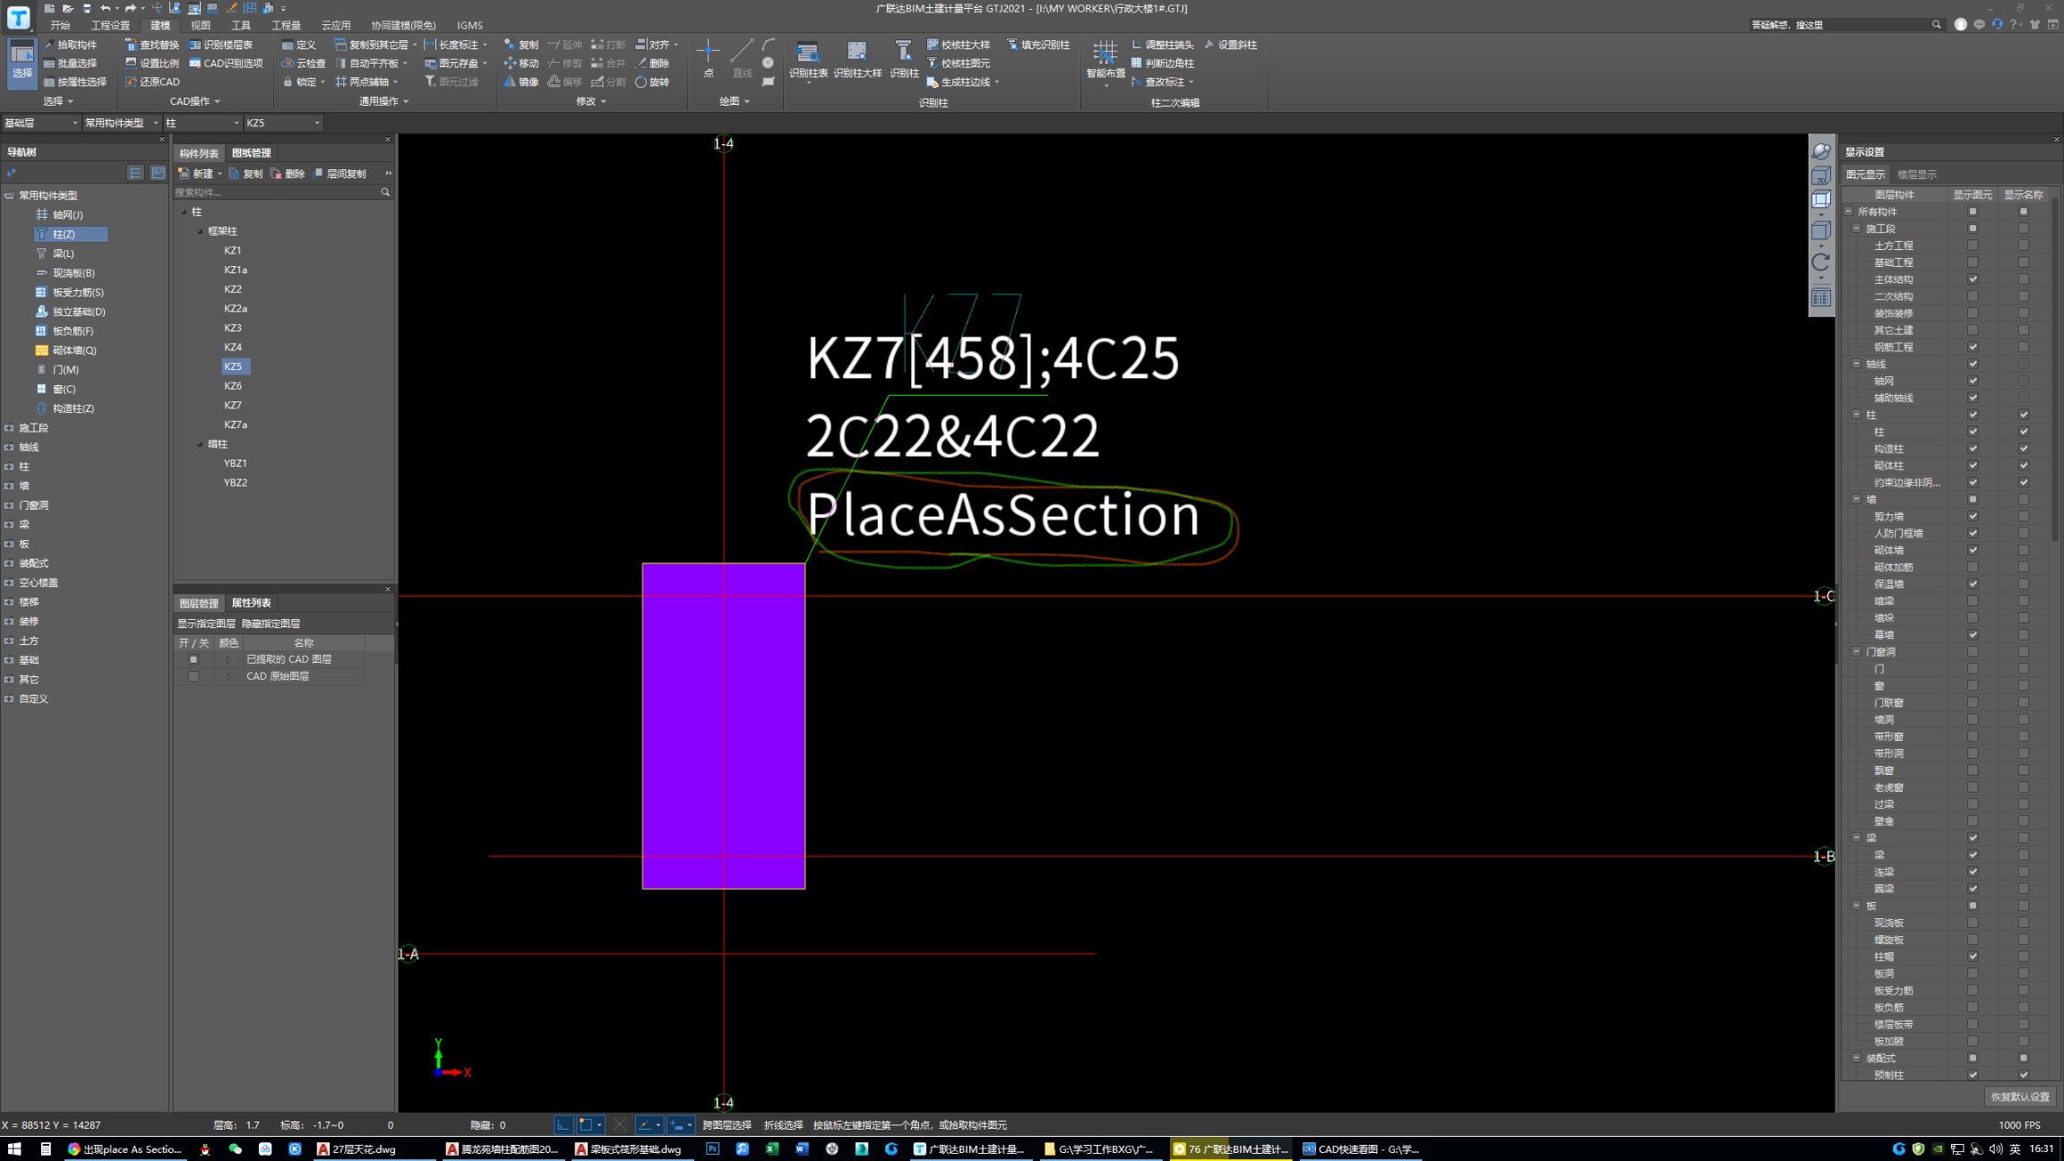Choose the 点 drawing tool

[708, 56]
